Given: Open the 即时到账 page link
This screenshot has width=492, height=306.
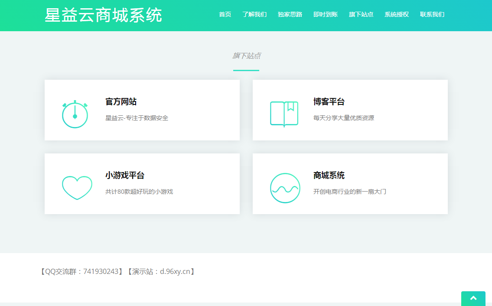Looking at the screenshot, I should (x=325, y=14).
